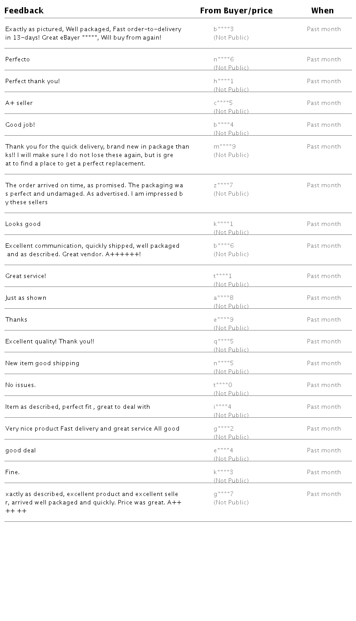Click the When column header
356x621 pixels.
pos(322,11)
